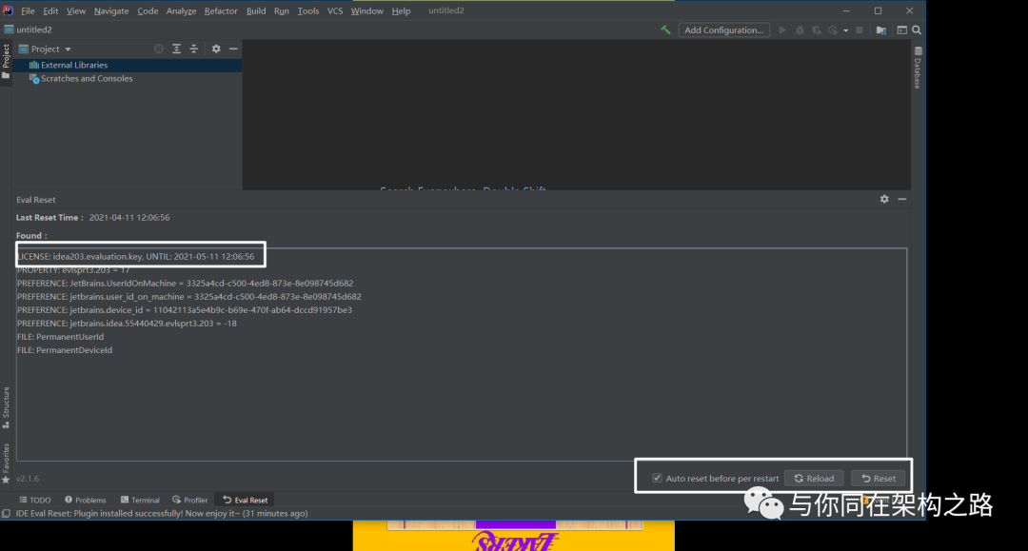The height and width of the screenshot is (551, 1028).
Task: Open the Database side panel
Action: point(918,68)
